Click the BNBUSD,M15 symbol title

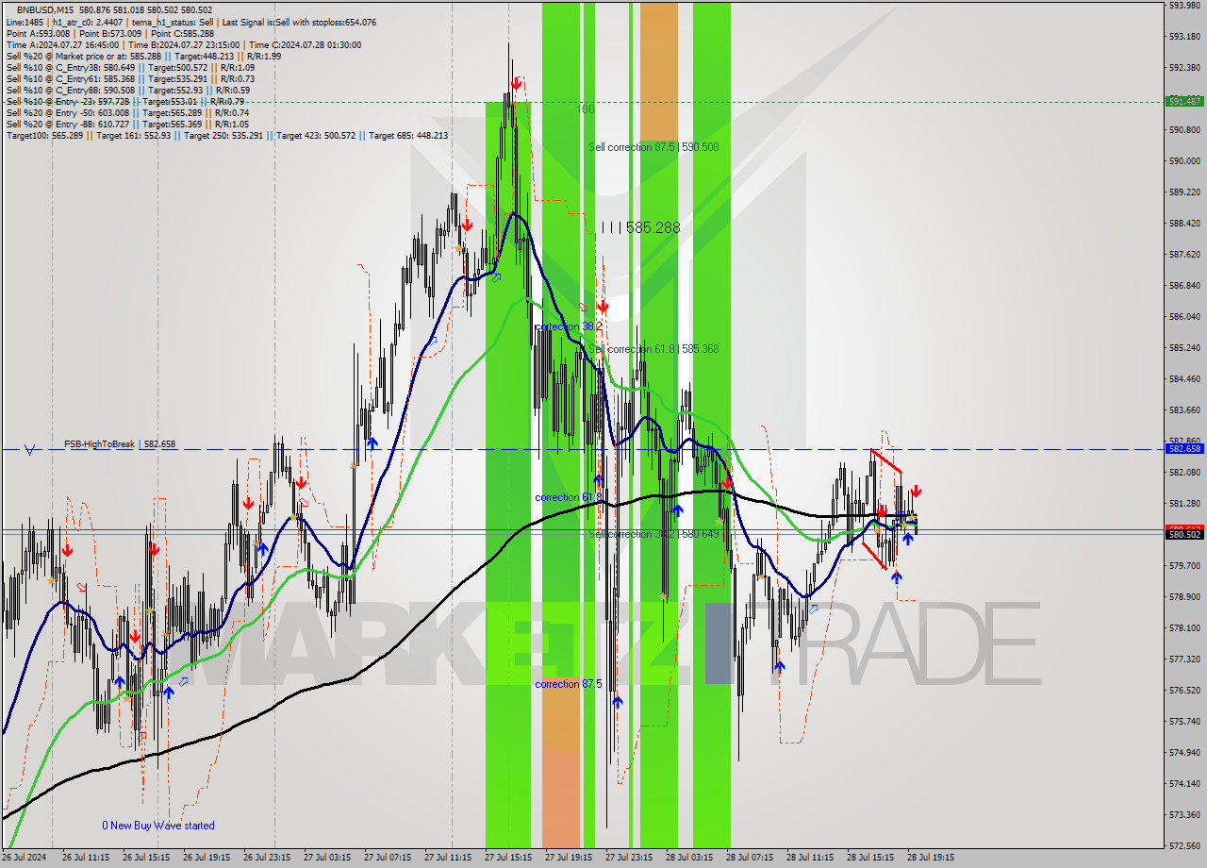(46, 9)
